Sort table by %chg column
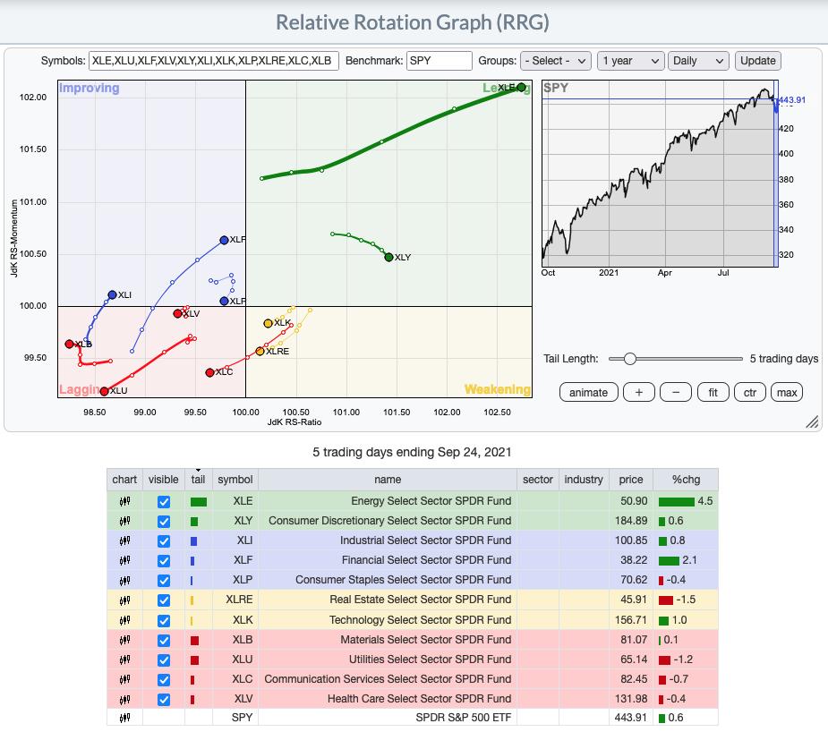Viewport: 828px width, 732px height. (x=686, y=480)
